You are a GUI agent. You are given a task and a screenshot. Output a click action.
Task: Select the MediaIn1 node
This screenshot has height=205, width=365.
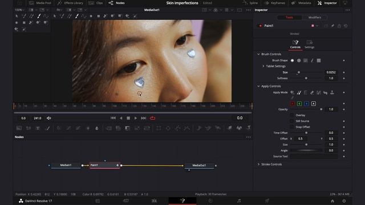click(66, 166)
